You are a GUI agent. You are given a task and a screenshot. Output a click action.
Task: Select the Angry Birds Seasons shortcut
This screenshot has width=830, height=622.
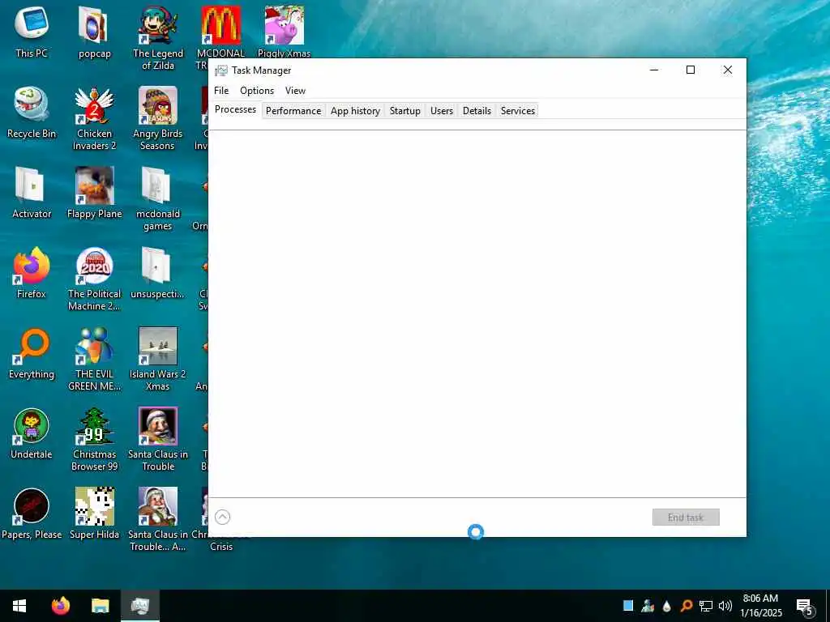(x=158, y=118)
